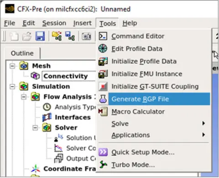Click the camera snapshot toolbar icon

point(86,37)
